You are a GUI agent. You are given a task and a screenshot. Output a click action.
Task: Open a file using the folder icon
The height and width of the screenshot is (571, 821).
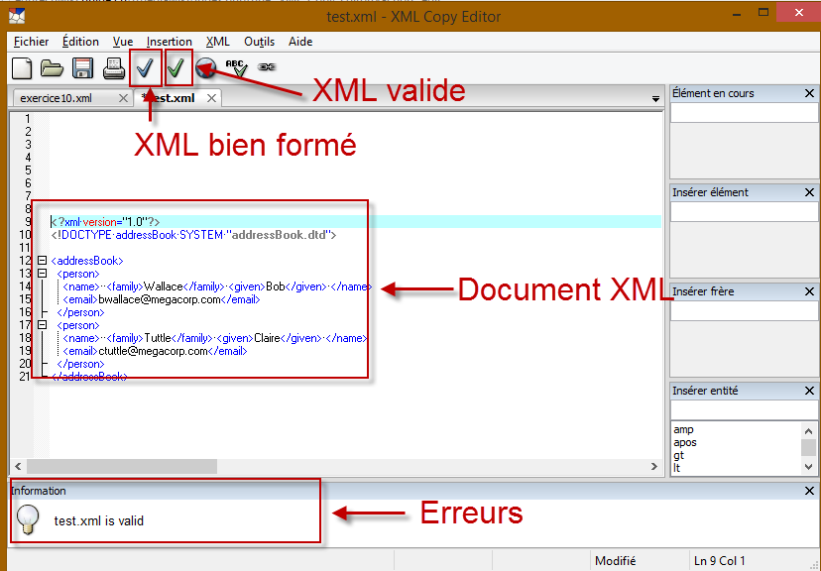tap(52, 68)
